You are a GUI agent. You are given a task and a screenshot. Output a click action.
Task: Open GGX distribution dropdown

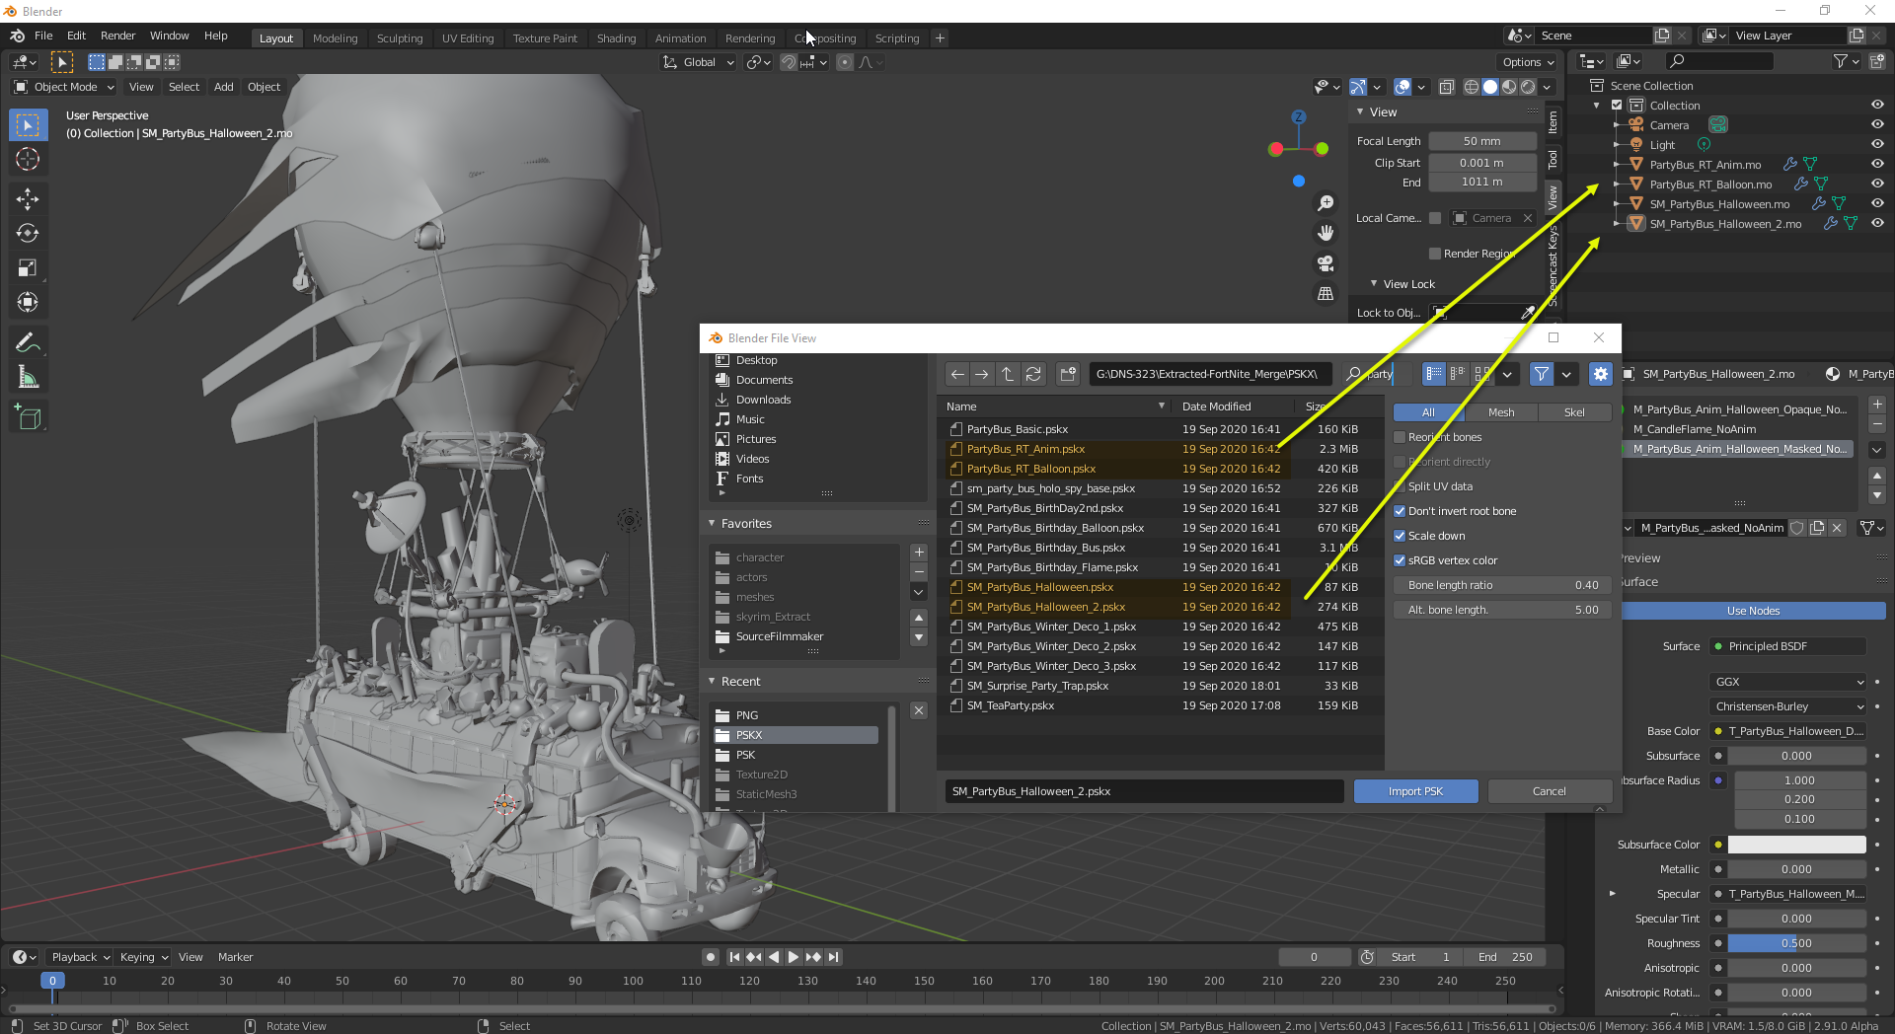[x=1787, y=682]
